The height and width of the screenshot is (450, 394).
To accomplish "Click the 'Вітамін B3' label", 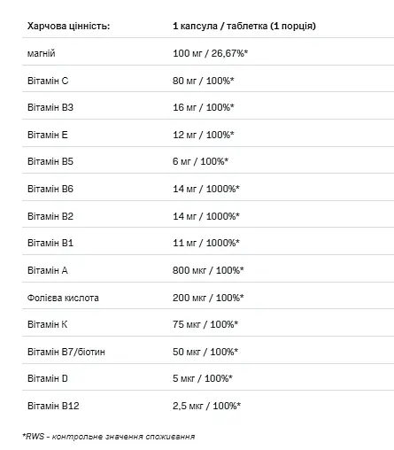I will (x=50, y=107).
